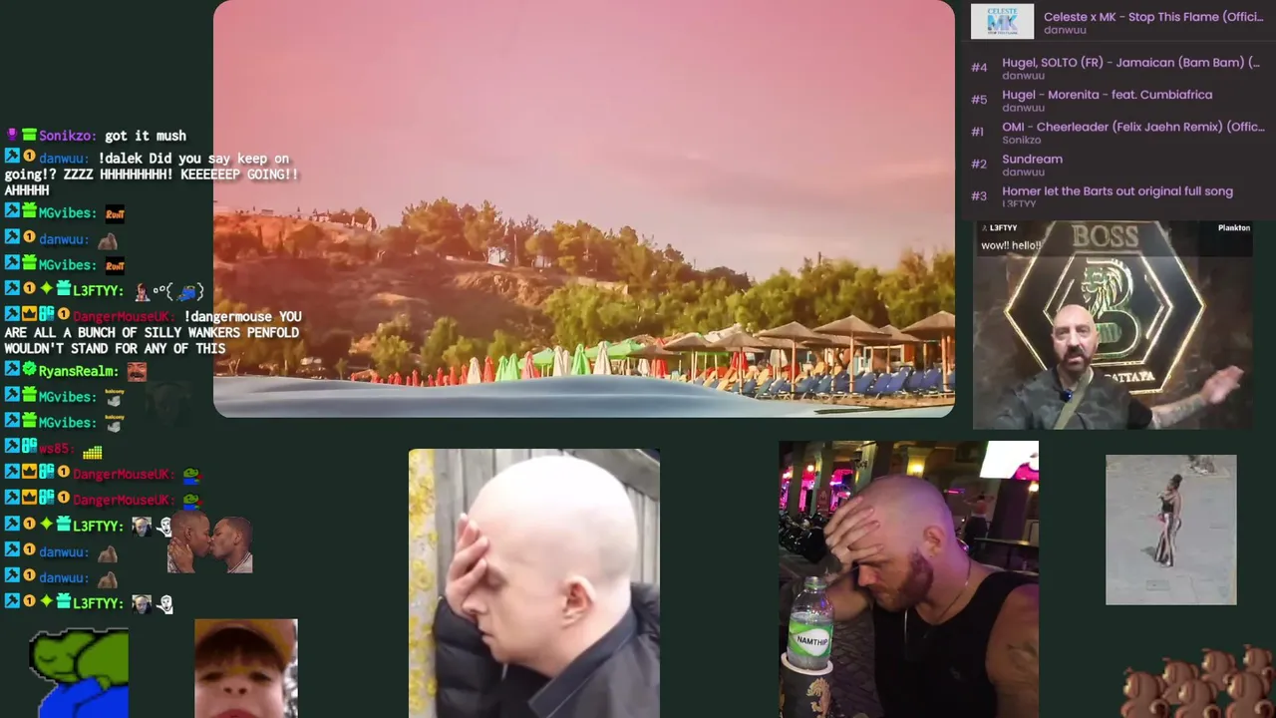This screenshot has width=1276, height=718.
Task: Click the Celeste x MK album art thumbnail
Action: 1002,22
